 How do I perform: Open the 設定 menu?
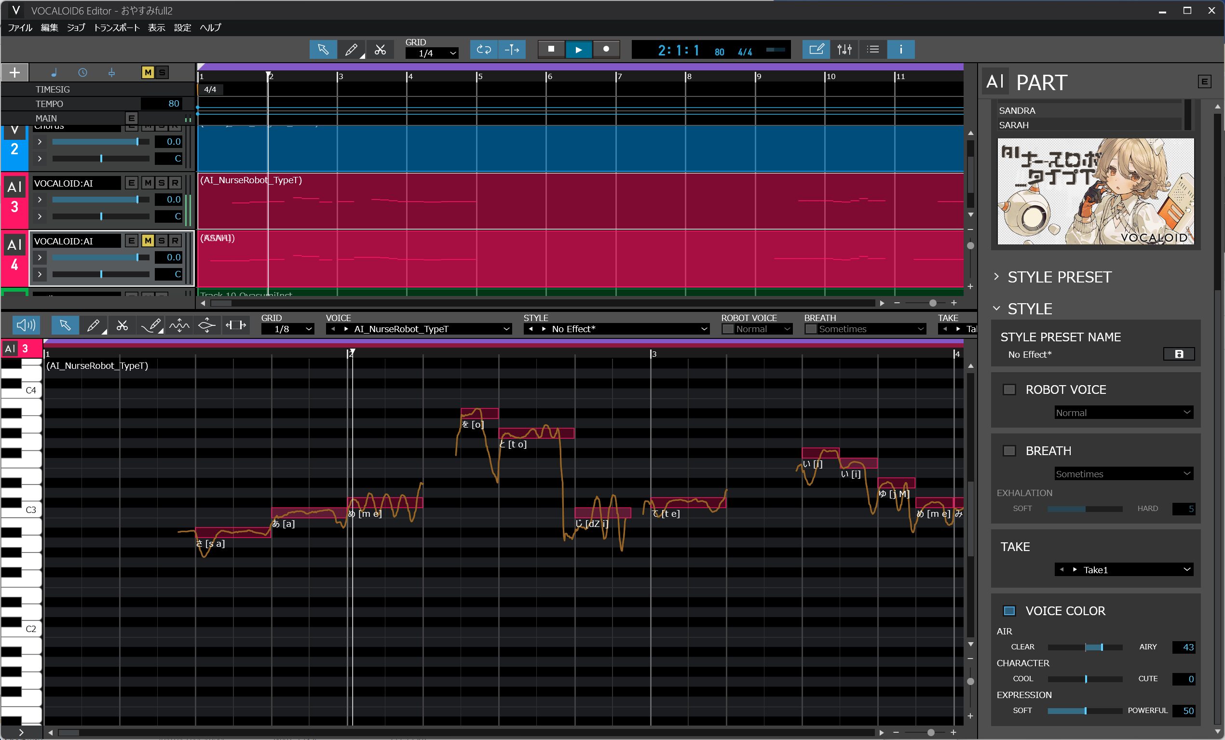click(x=182, y=28)
